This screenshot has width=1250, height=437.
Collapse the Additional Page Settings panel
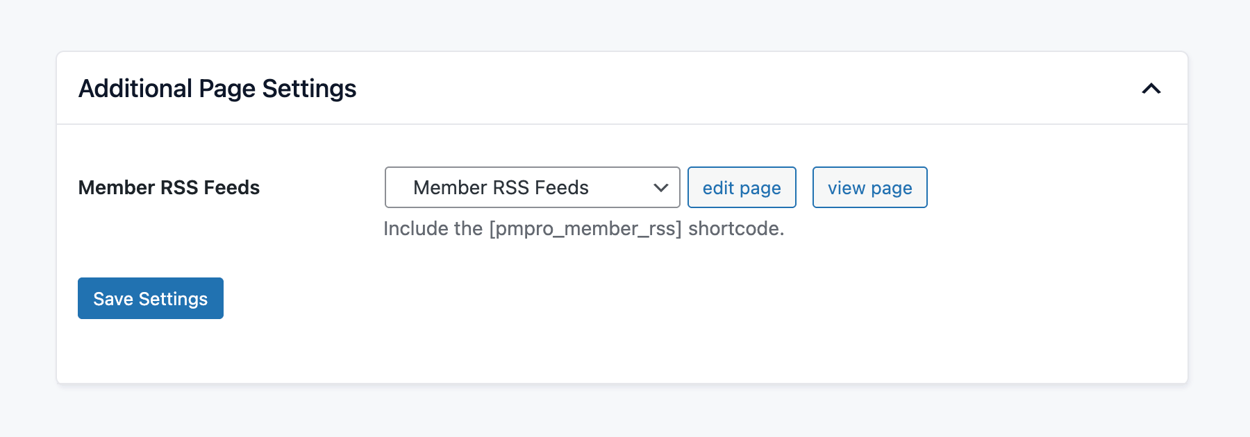pyautogui.click(x=1151, y=89)
